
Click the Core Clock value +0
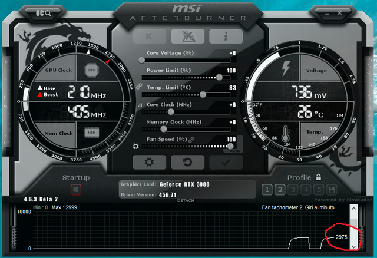tap(233, 105)
